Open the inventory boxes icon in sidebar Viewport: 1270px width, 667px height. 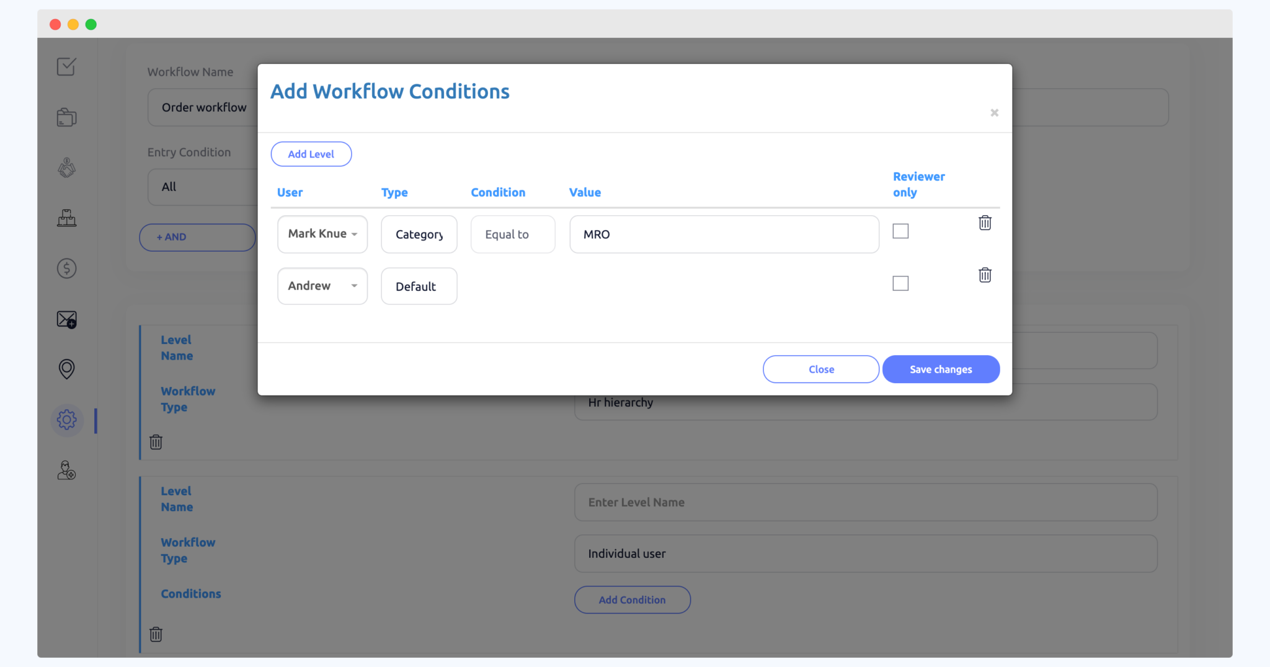66,218
